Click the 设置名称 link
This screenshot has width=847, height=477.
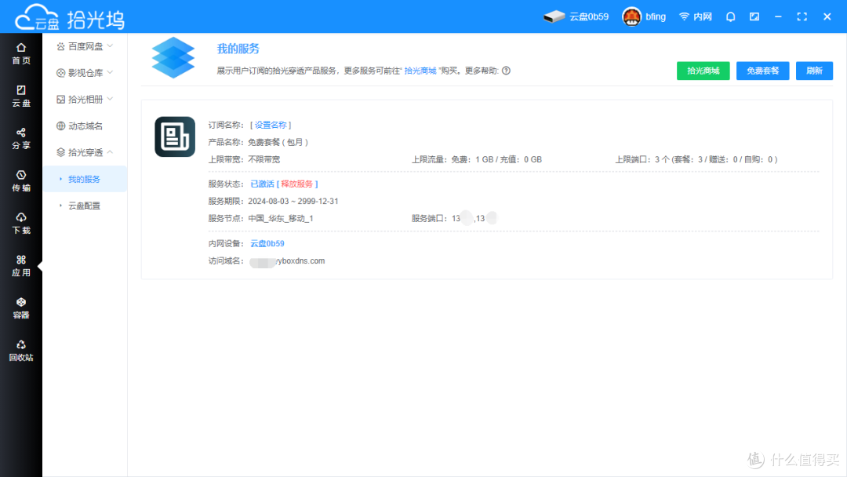point(271,125)
